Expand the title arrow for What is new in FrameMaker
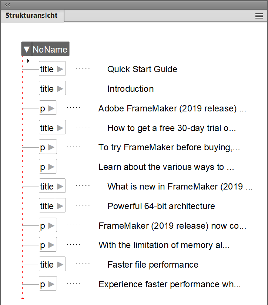This screenshot has width=268, height=305. click(x=60, y=186)
